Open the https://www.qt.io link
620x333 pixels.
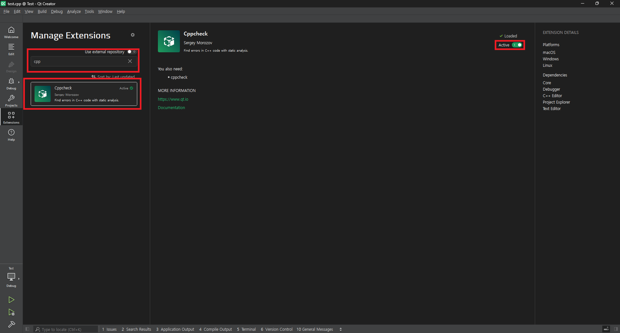click(173, 99)
